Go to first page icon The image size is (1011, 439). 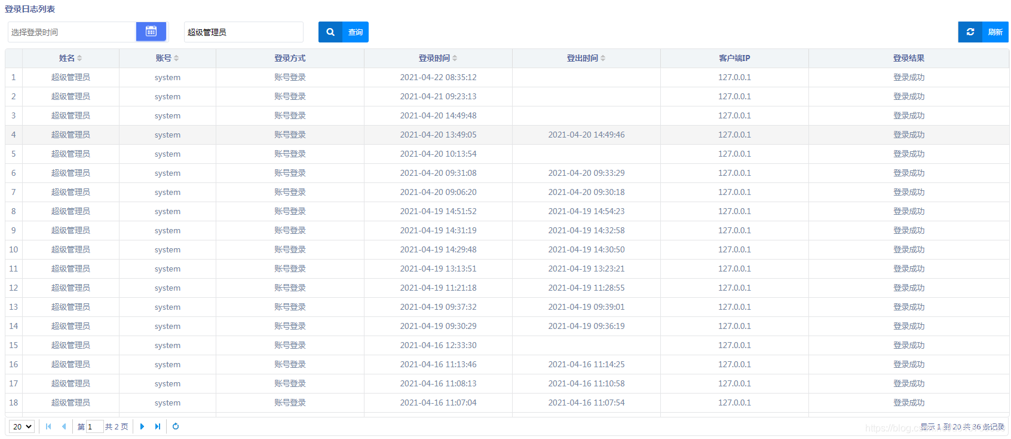pyautogui.click(x=48, y=426)
